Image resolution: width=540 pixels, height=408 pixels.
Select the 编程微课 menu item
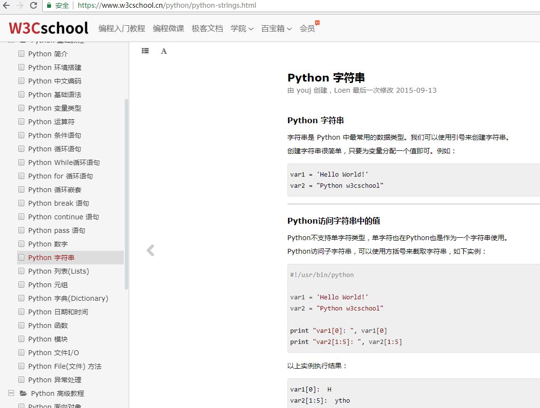click(169, 29)
